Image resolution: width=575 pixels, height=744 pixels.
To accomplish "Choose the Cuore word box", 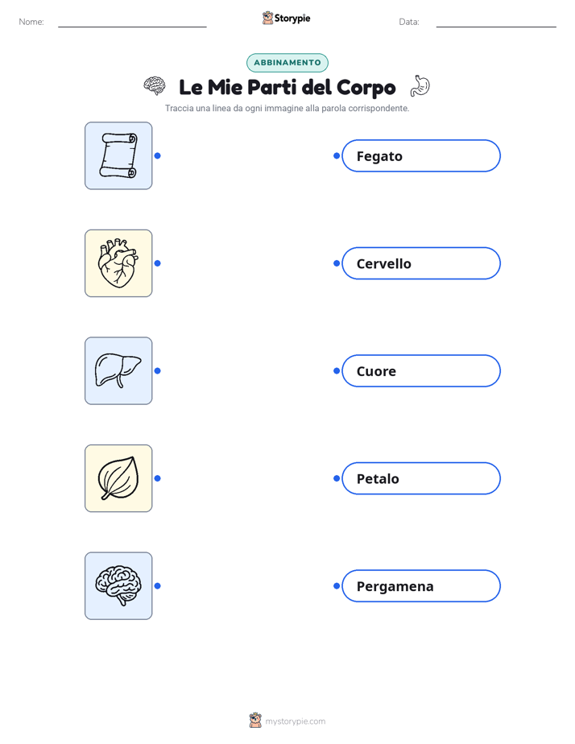I will 421,370.
